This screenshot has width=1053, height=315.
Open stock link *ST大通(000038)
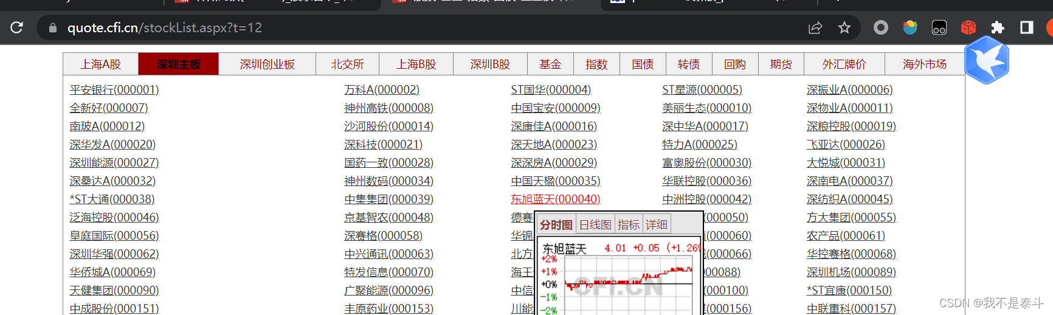[112, 199]
